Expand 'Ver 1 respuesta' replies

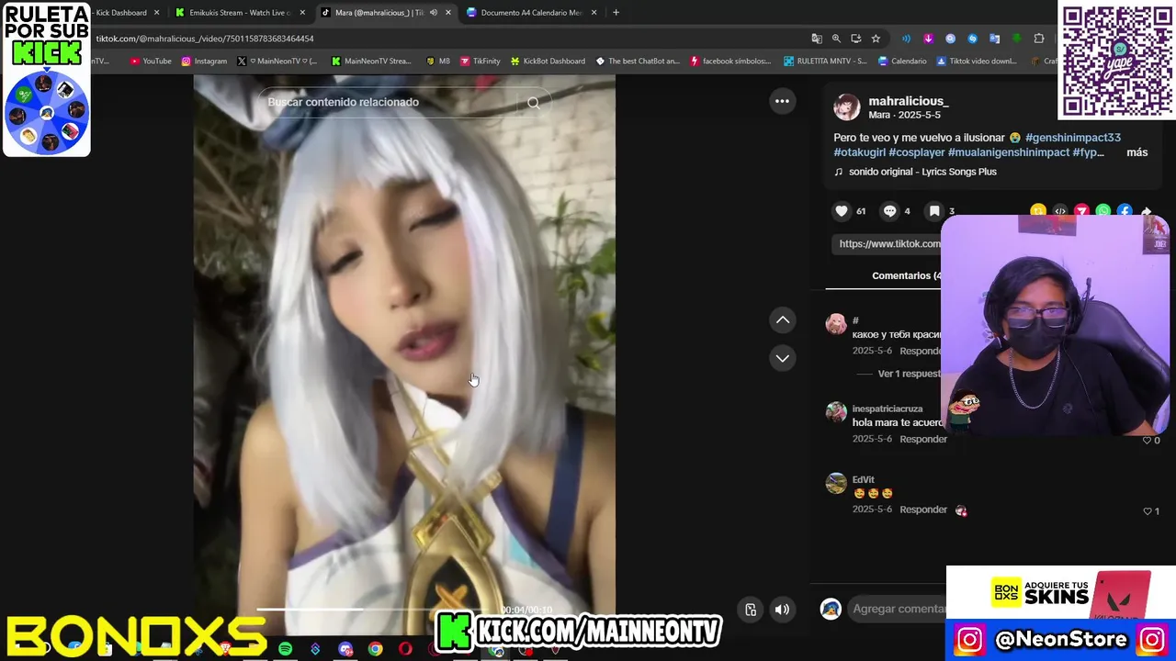[x=909, y=374]
